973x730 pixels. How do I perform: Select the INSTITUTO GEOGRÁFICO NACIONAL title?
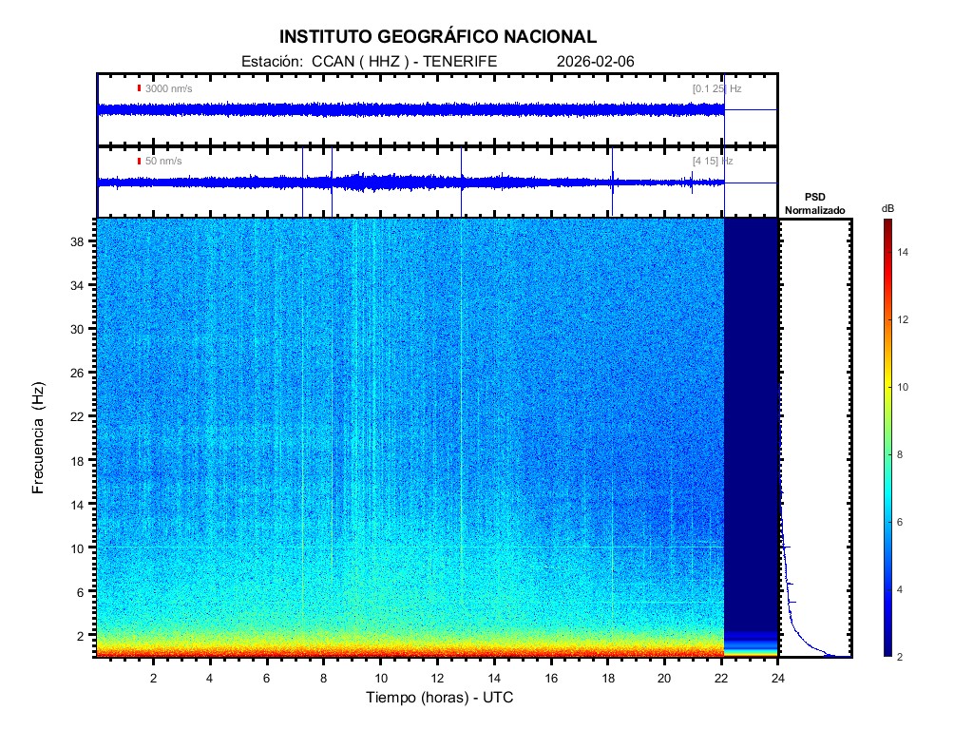[x=438, y=37]
